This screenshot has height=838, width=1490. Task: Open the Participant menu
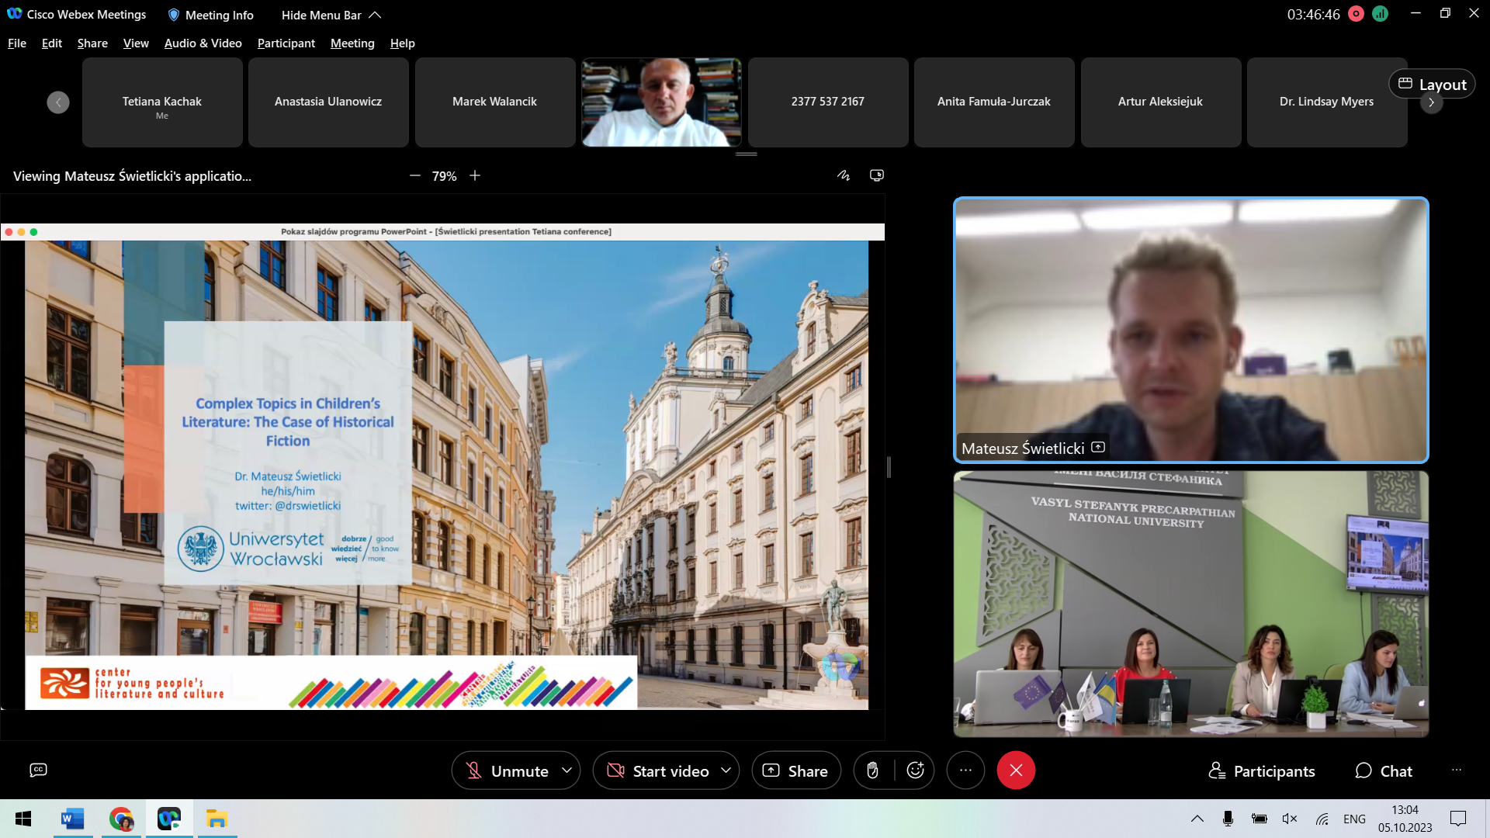(x=286, y=43)
